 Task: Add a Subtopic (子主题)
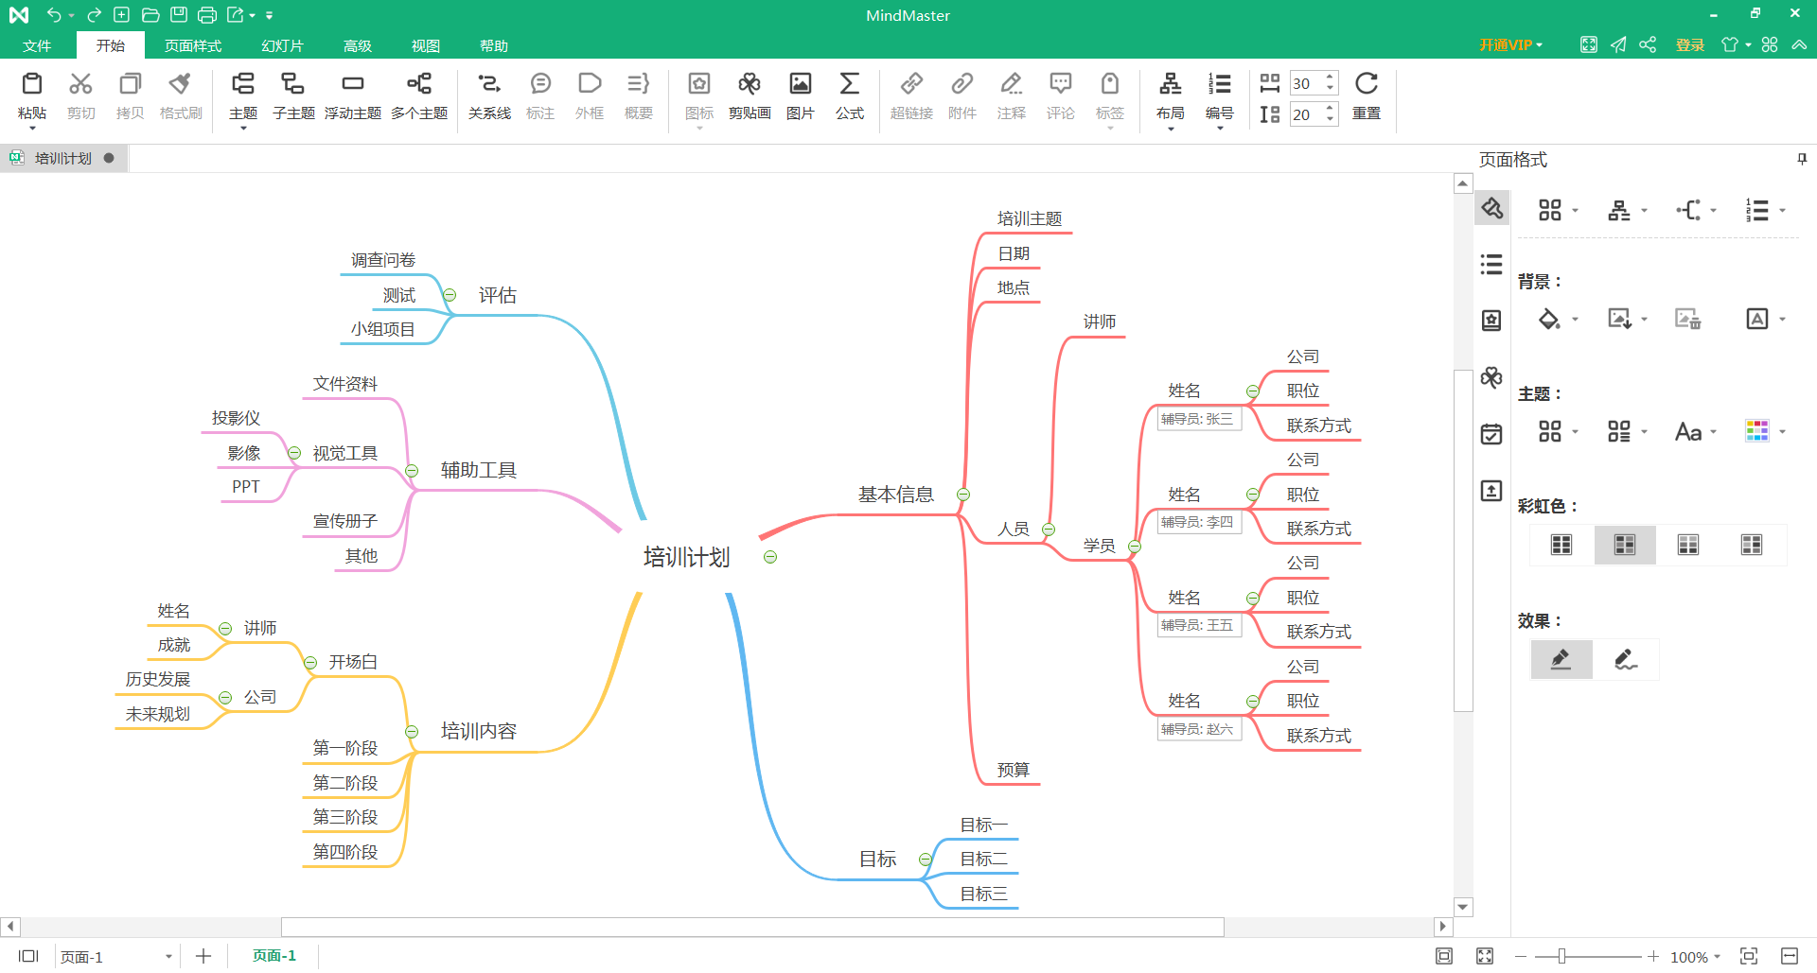click(293, 96)
